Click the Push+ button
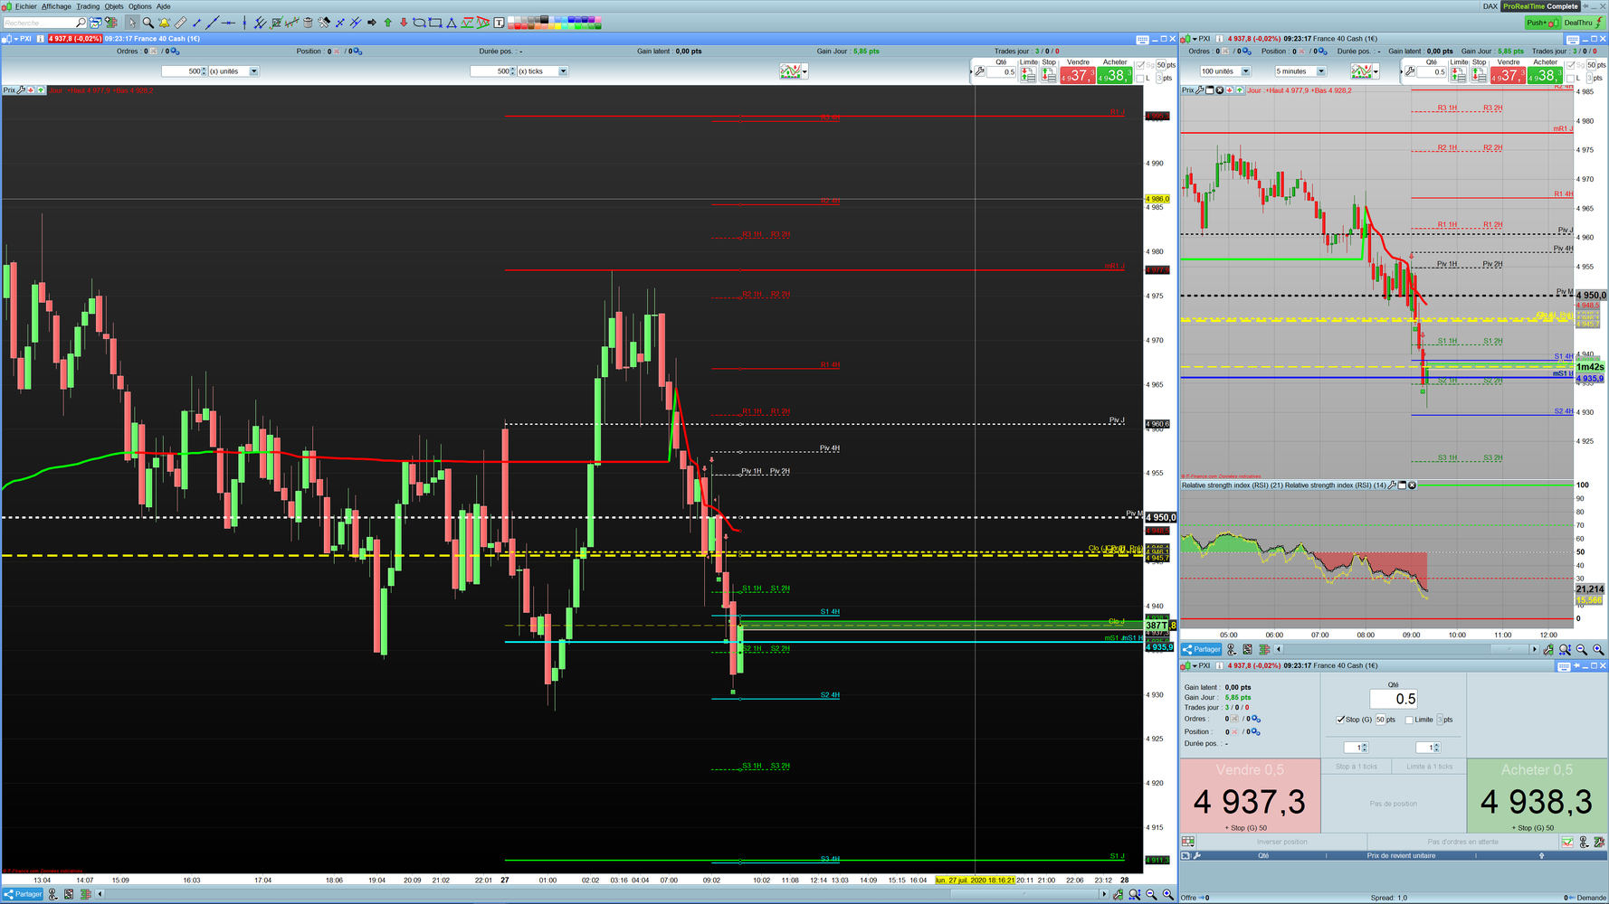This screenshot has width=1609, height=904. point(1542,23)
